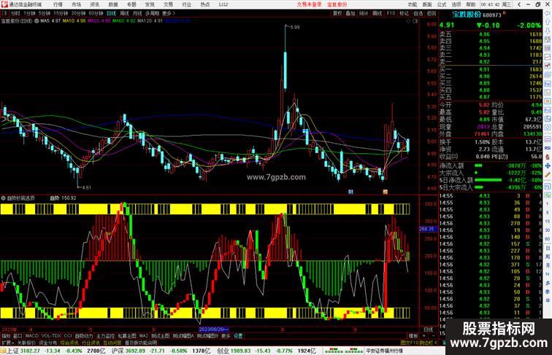Switch to 1分钟 chart period
The image size is (552, 355).
(x=29, y=13)
